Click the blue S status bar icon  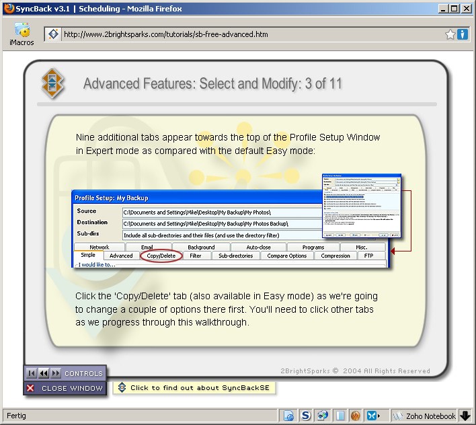[305, 416]
